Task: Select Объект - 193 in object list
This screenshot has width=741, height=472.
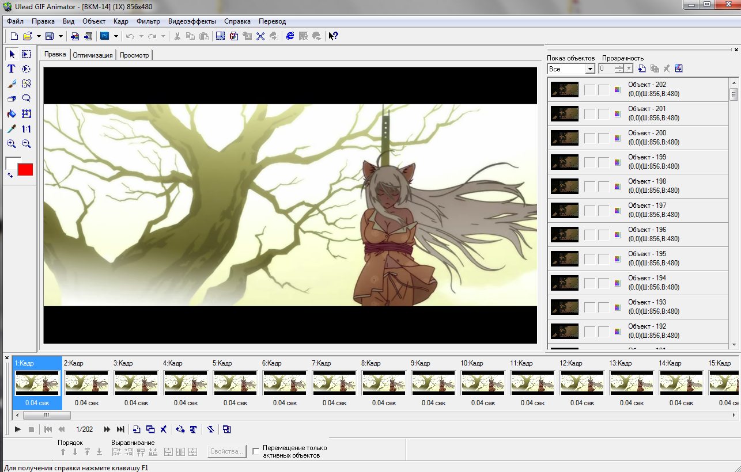Action: pos(638,307)
